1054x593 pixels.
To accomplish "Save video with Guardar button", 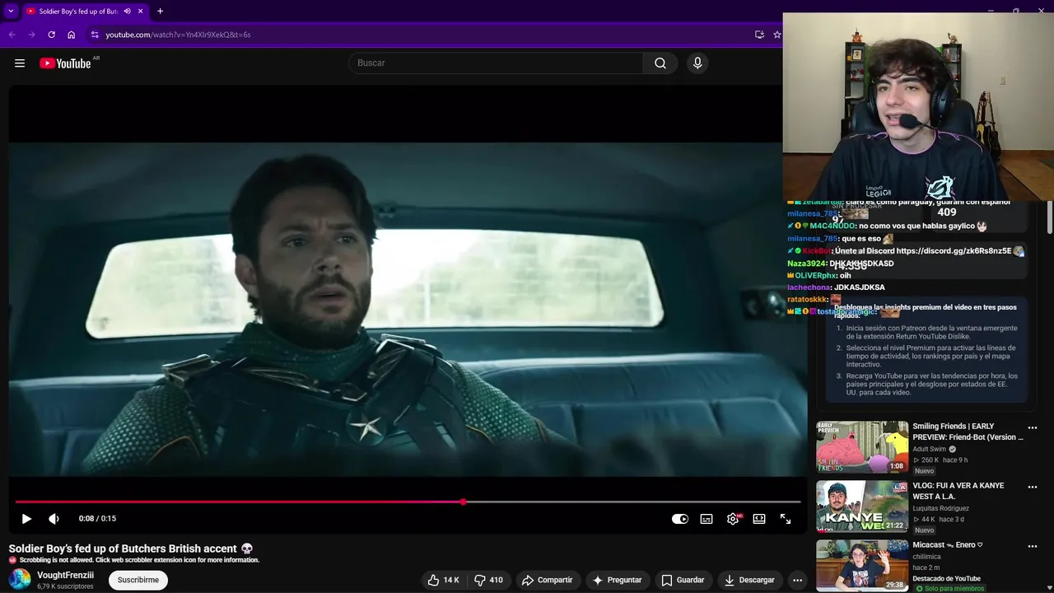I will (x=683, y=580).
